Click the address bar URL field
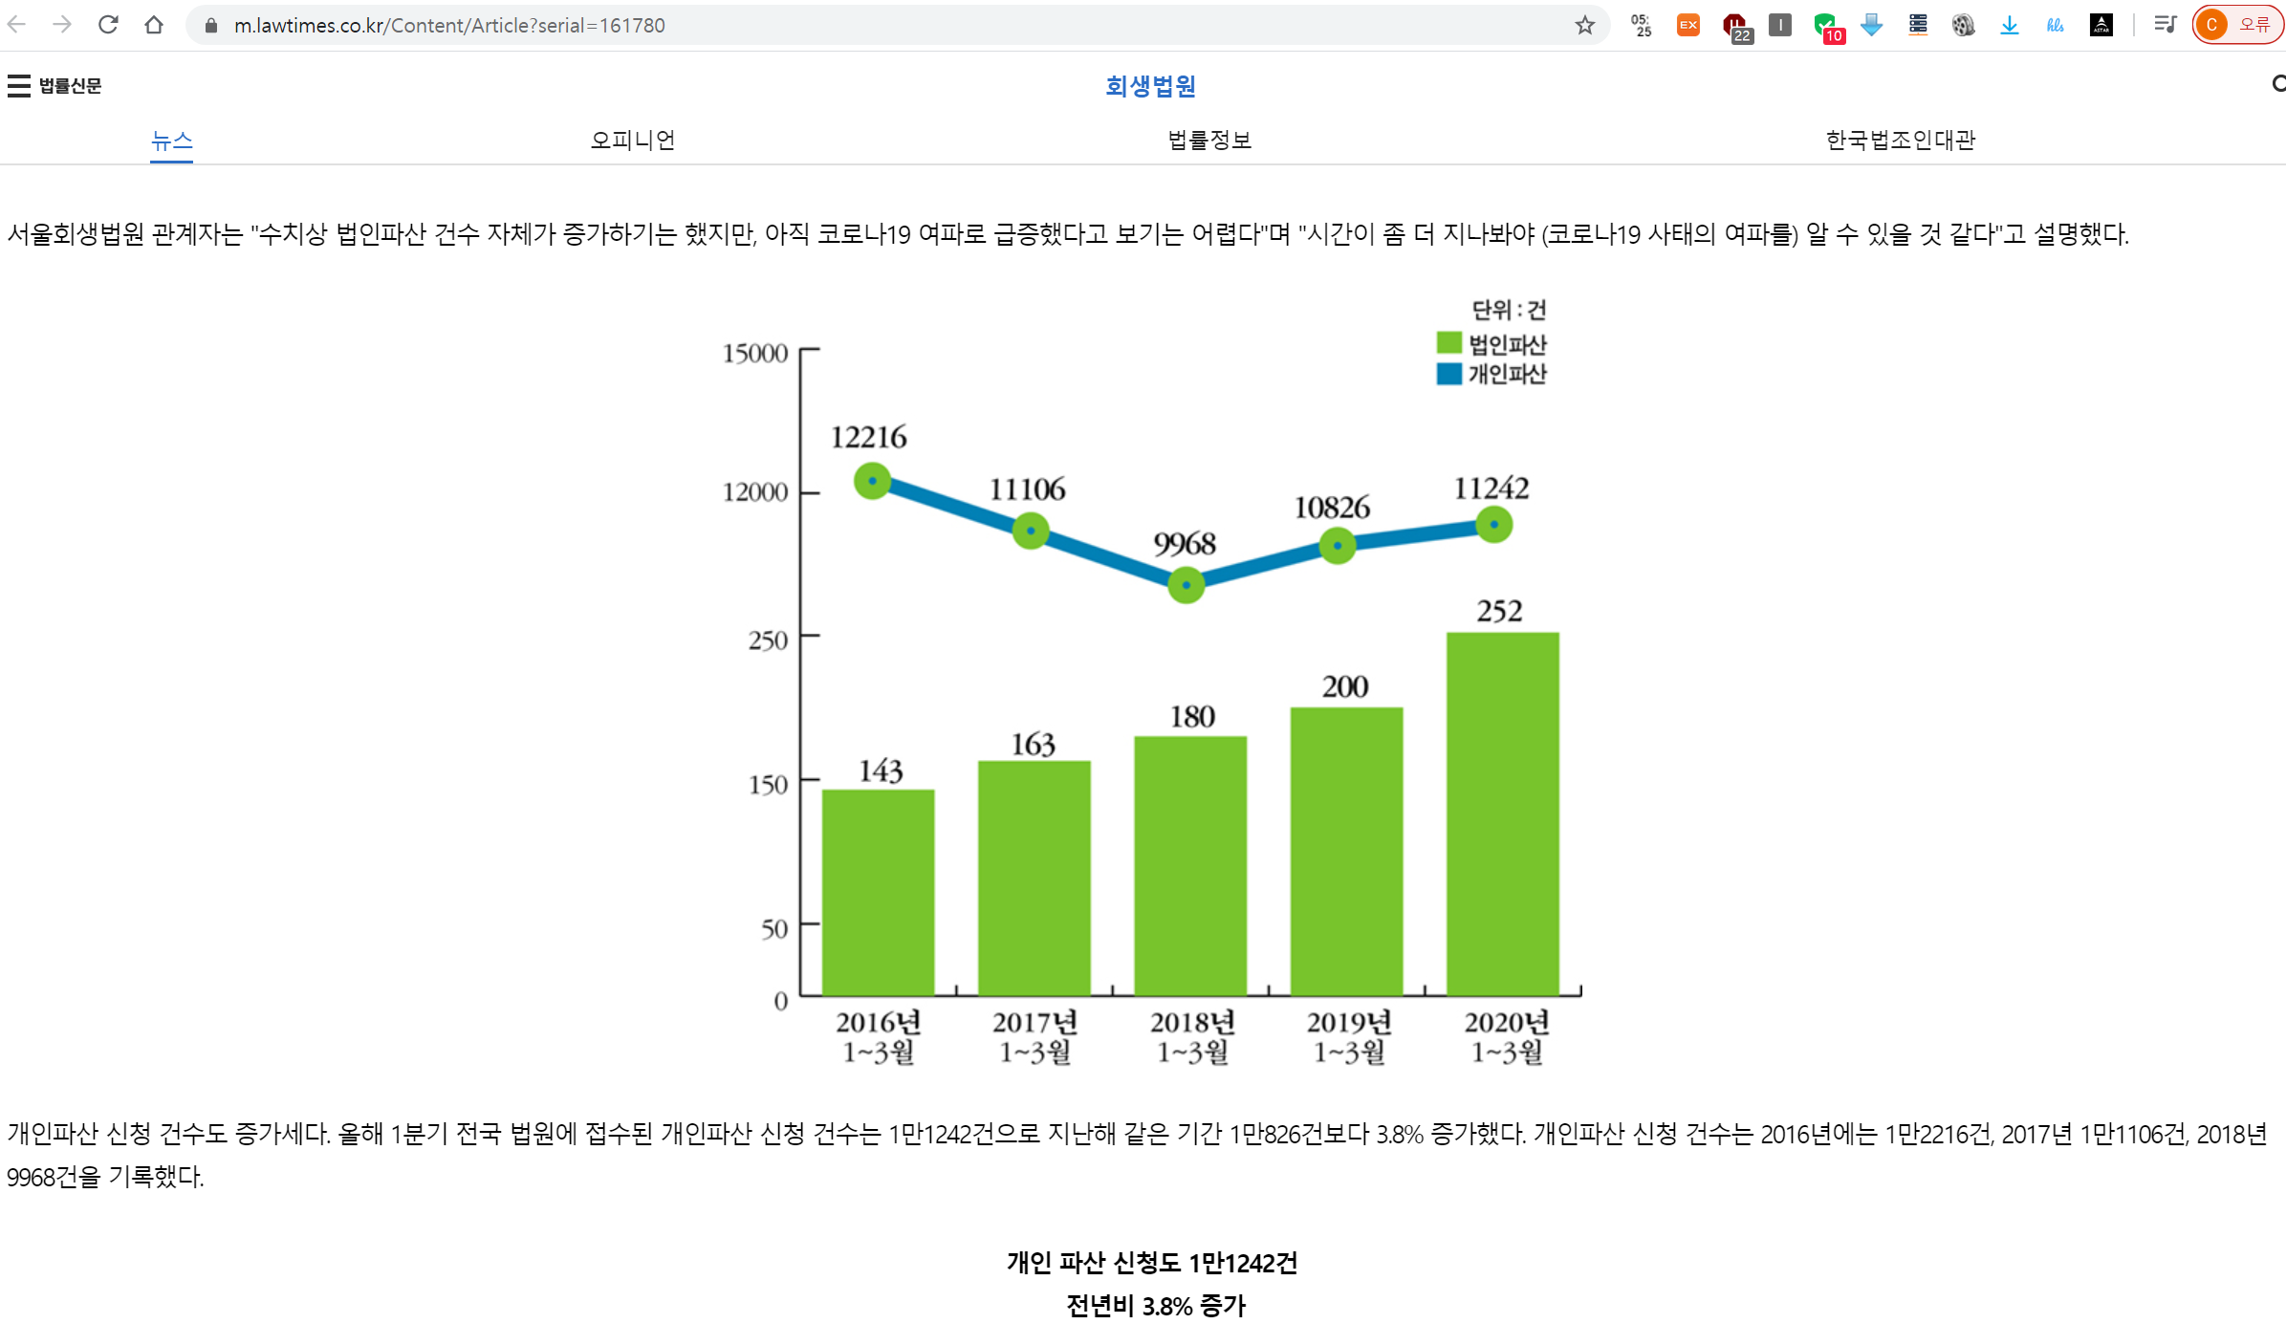This screenshot has height=1324, width=2286. tap(860, 26)
